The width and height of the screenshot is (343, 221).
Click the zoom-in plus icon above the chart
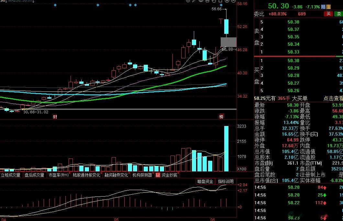pos(227,1)
